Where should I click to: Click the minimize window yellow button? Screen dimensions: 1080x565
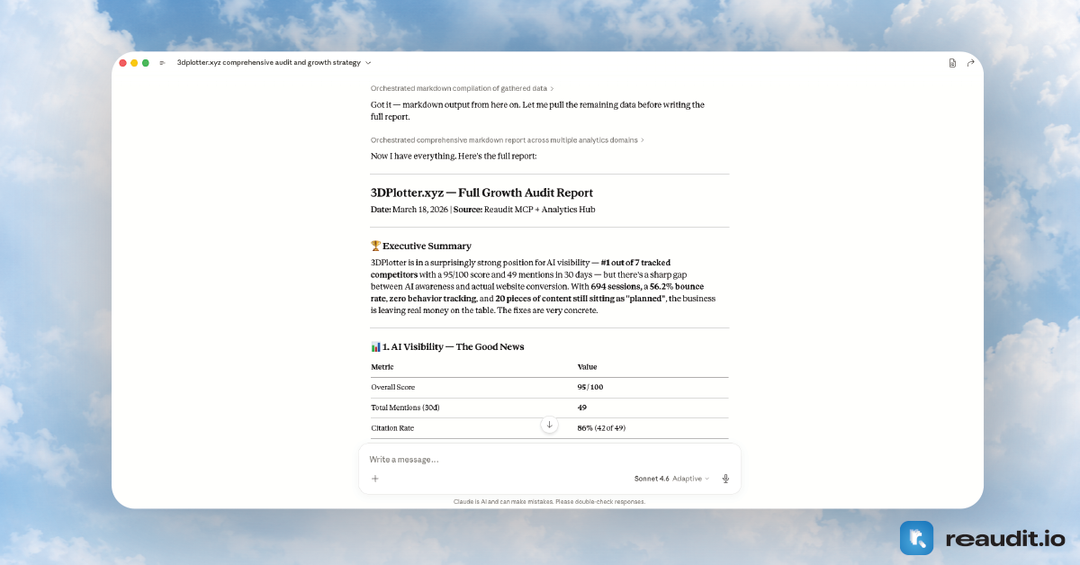134,63
